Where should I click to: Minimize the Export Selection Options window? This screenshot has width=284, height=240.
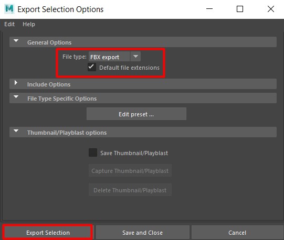click(x=209, y=9)
